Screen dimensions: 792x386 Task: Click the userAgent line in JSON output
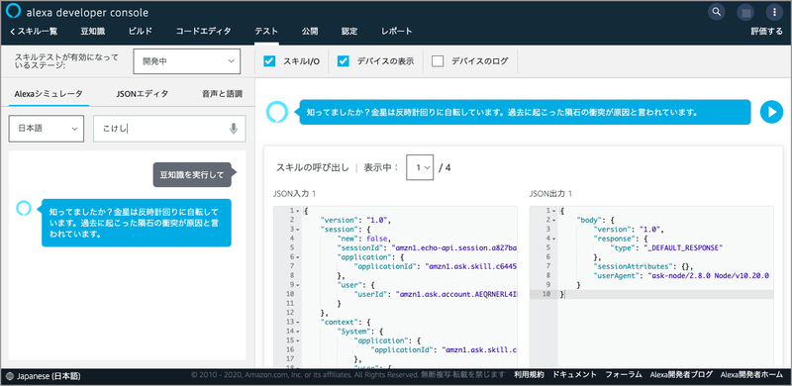click(x=681, y=275)
